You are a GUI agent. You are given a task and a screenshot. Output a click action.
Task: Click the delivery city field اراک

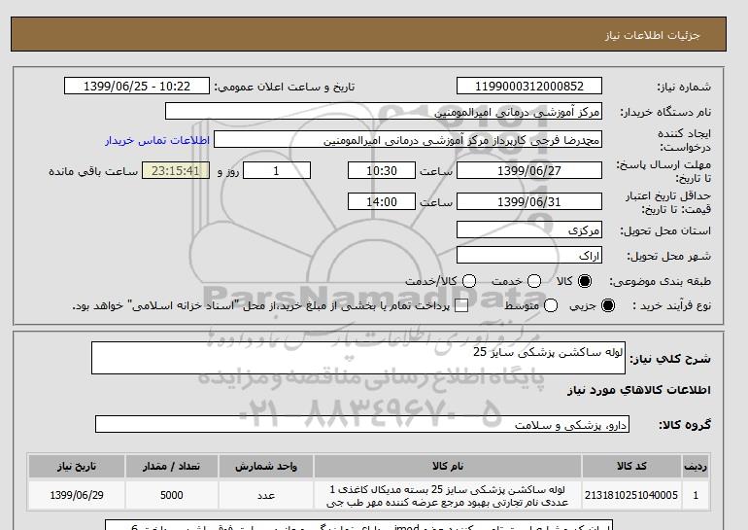[529, 255]
